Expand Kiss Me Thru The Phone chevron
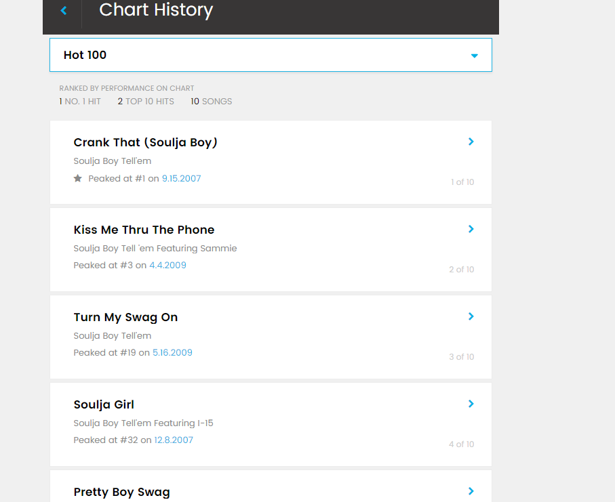Viewport: 615px width, 502px height. 471,229
